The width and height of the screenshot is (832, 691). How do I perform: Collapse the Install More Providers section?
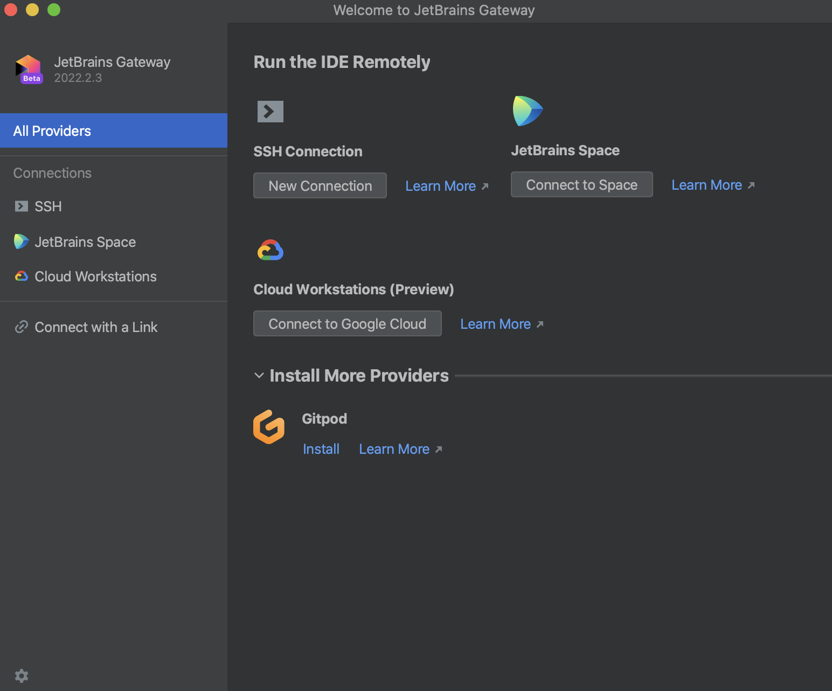259,376
